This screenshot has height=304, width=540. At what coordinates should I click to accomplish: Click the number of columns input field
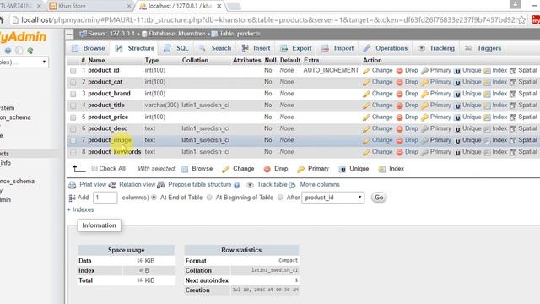105,198
